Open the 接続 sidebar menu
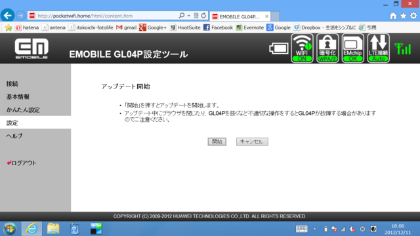Viewport: 420px width, 236px height. [x=12, y=84]
